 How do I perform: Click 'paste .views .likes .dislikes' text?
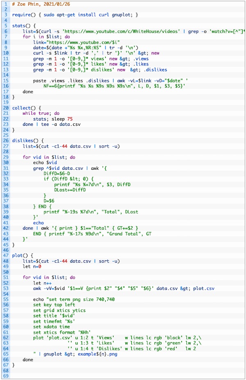tap(71, 81)
